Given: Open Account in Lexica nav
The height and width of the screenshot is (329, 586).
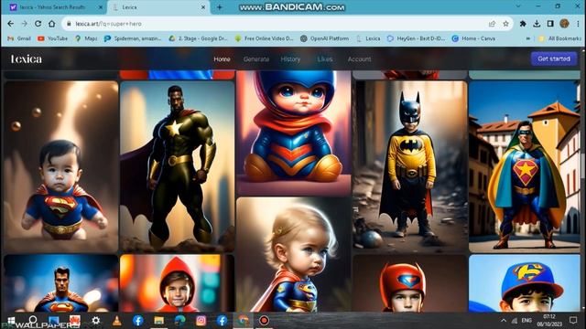Looking at the screenshot, I should [x=359, y=58].
